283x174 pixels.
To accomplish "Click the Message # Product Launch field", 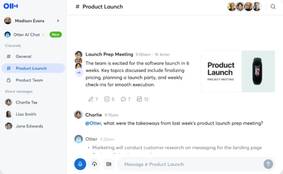I will (x=190, y=164).
